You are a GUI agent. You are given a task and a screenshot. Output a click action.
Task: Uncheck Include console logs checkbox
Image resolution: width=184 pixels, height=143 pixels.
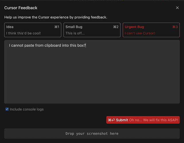[7, 109]
